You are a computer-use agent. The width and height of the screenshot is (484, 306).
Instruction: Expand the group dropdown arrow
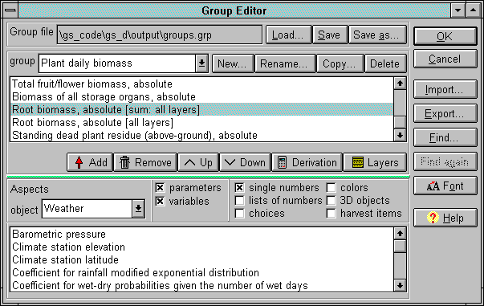pos(201,63)
